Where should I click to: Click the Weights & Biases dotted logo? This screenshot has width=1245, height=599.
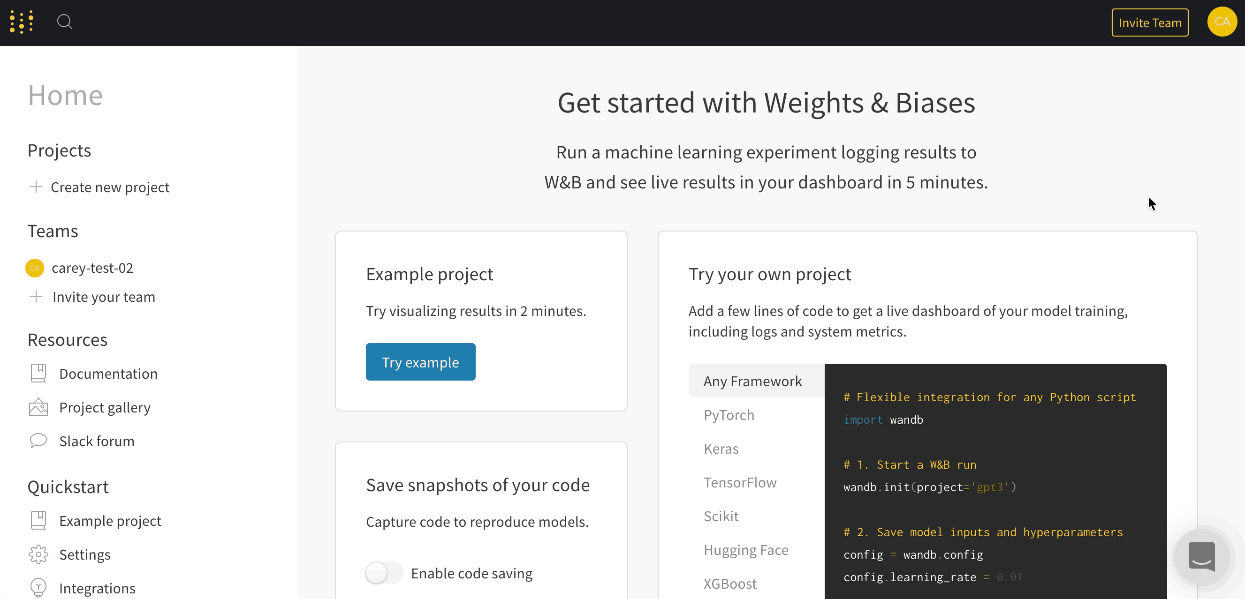coord(22,22)
